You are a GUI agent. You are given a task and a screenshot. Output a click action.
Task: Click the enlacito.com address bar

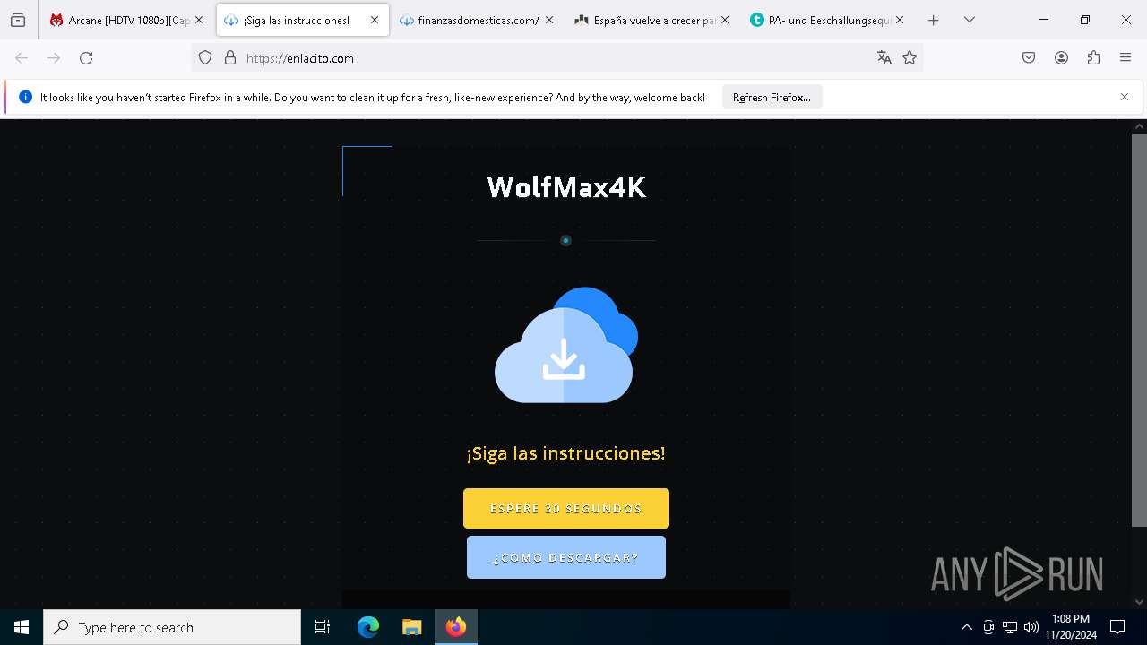pyautogui.click(x=556, y=58)
